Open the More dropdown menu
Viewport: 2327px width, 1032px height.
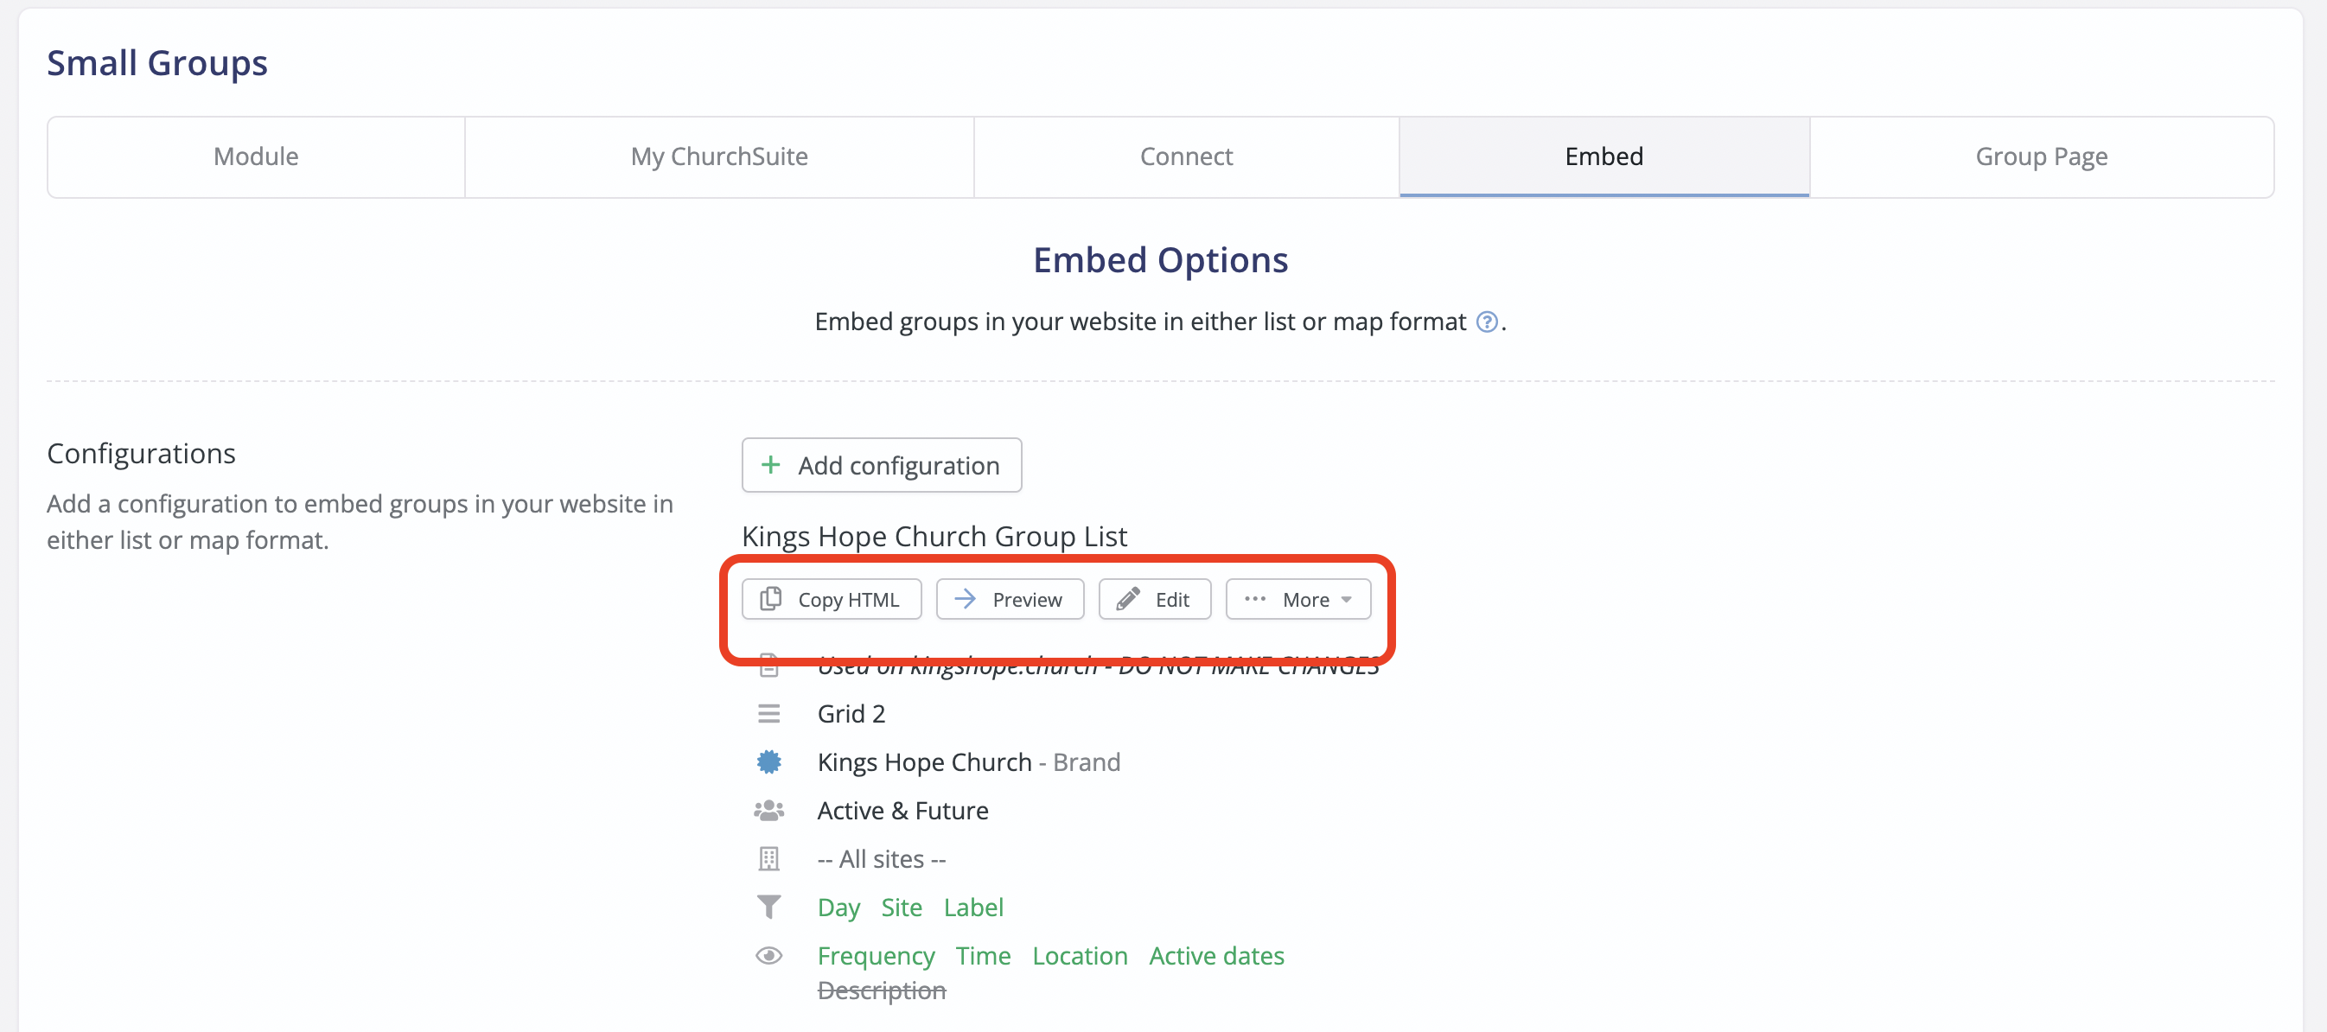coord(1298,599)
